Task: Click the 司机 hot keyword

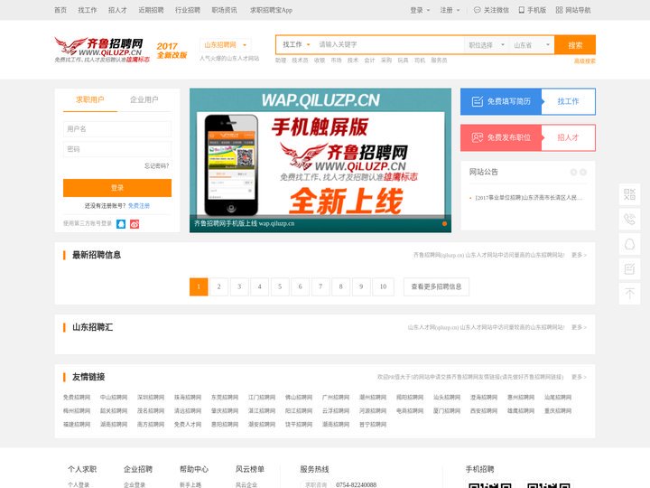Action: 420,61
